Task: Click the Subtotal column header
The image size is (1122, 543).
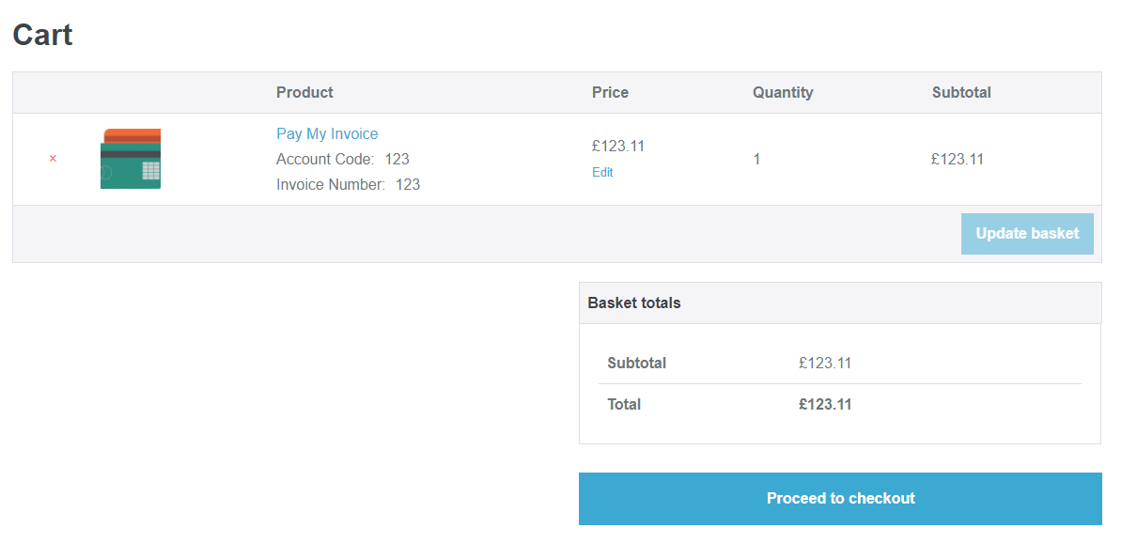Action: 961,92
